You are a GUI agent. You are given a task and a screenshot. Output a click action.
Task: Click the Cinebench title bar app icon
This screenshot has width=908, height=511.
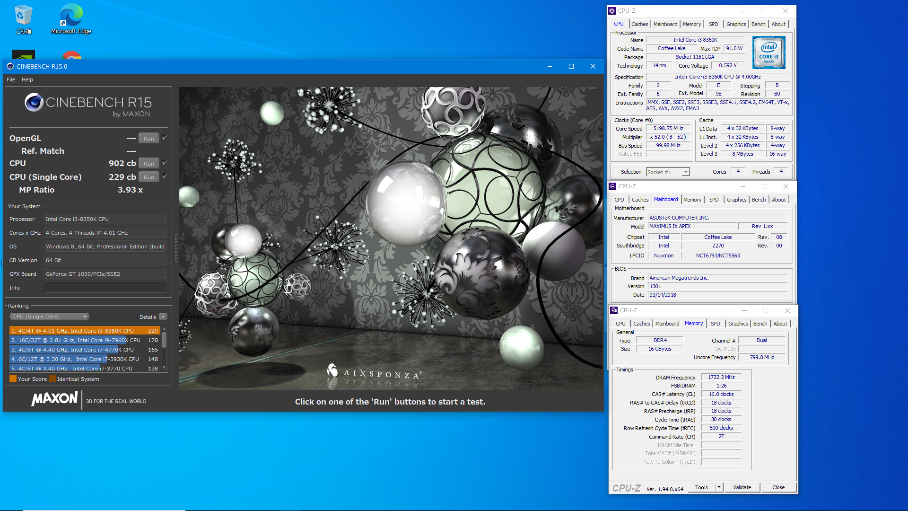(10, 66)
